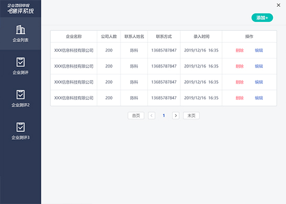Click phone number in first row

pyautogui.click(x=164, y=50)
